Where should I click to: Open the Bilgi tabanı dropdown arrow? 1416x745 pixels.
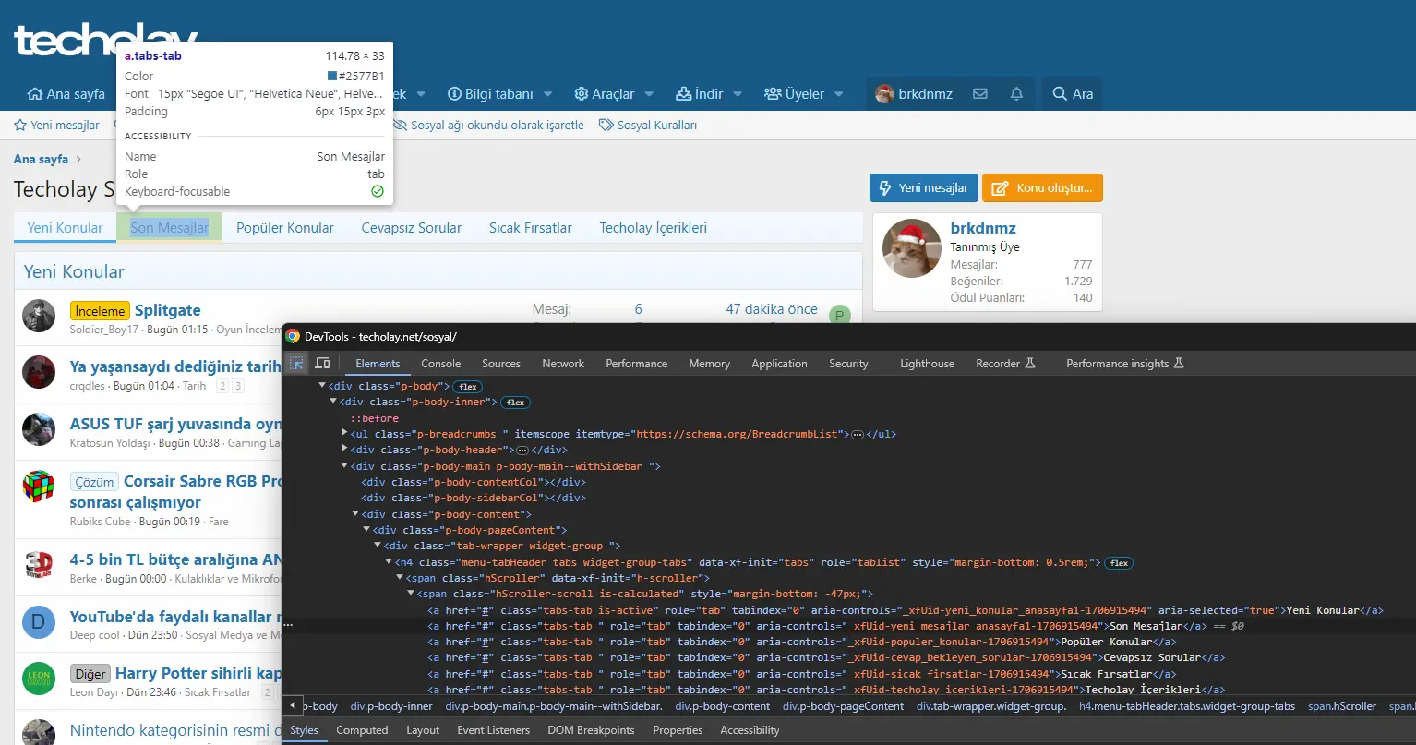click(x=548, y=94)
